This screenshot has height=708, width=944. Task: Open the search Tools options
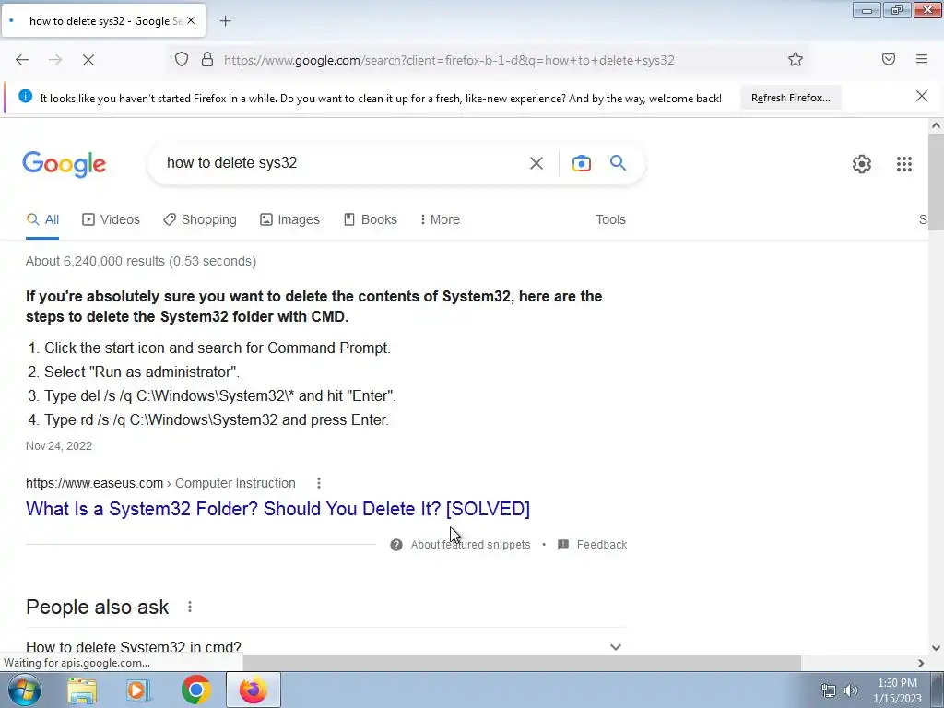click(610, 219)
